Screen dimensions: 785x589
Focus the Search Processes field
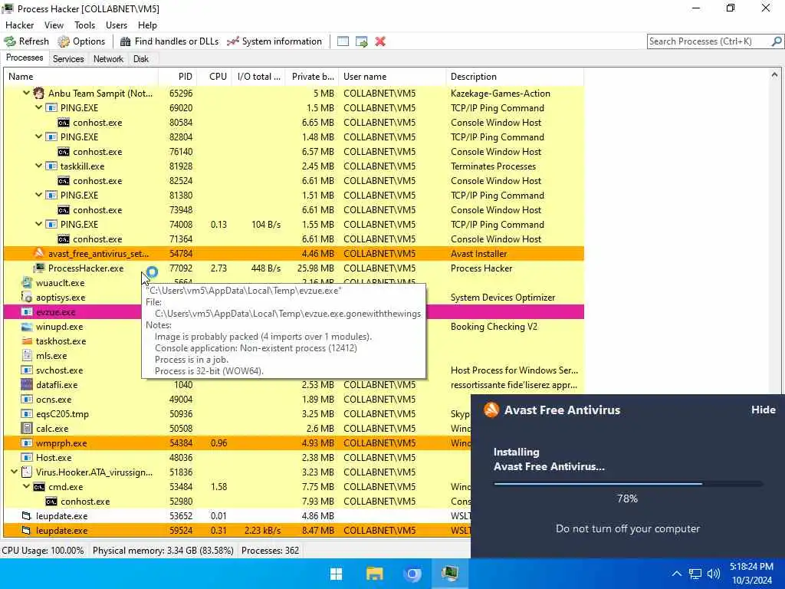[x=709, y=41]
